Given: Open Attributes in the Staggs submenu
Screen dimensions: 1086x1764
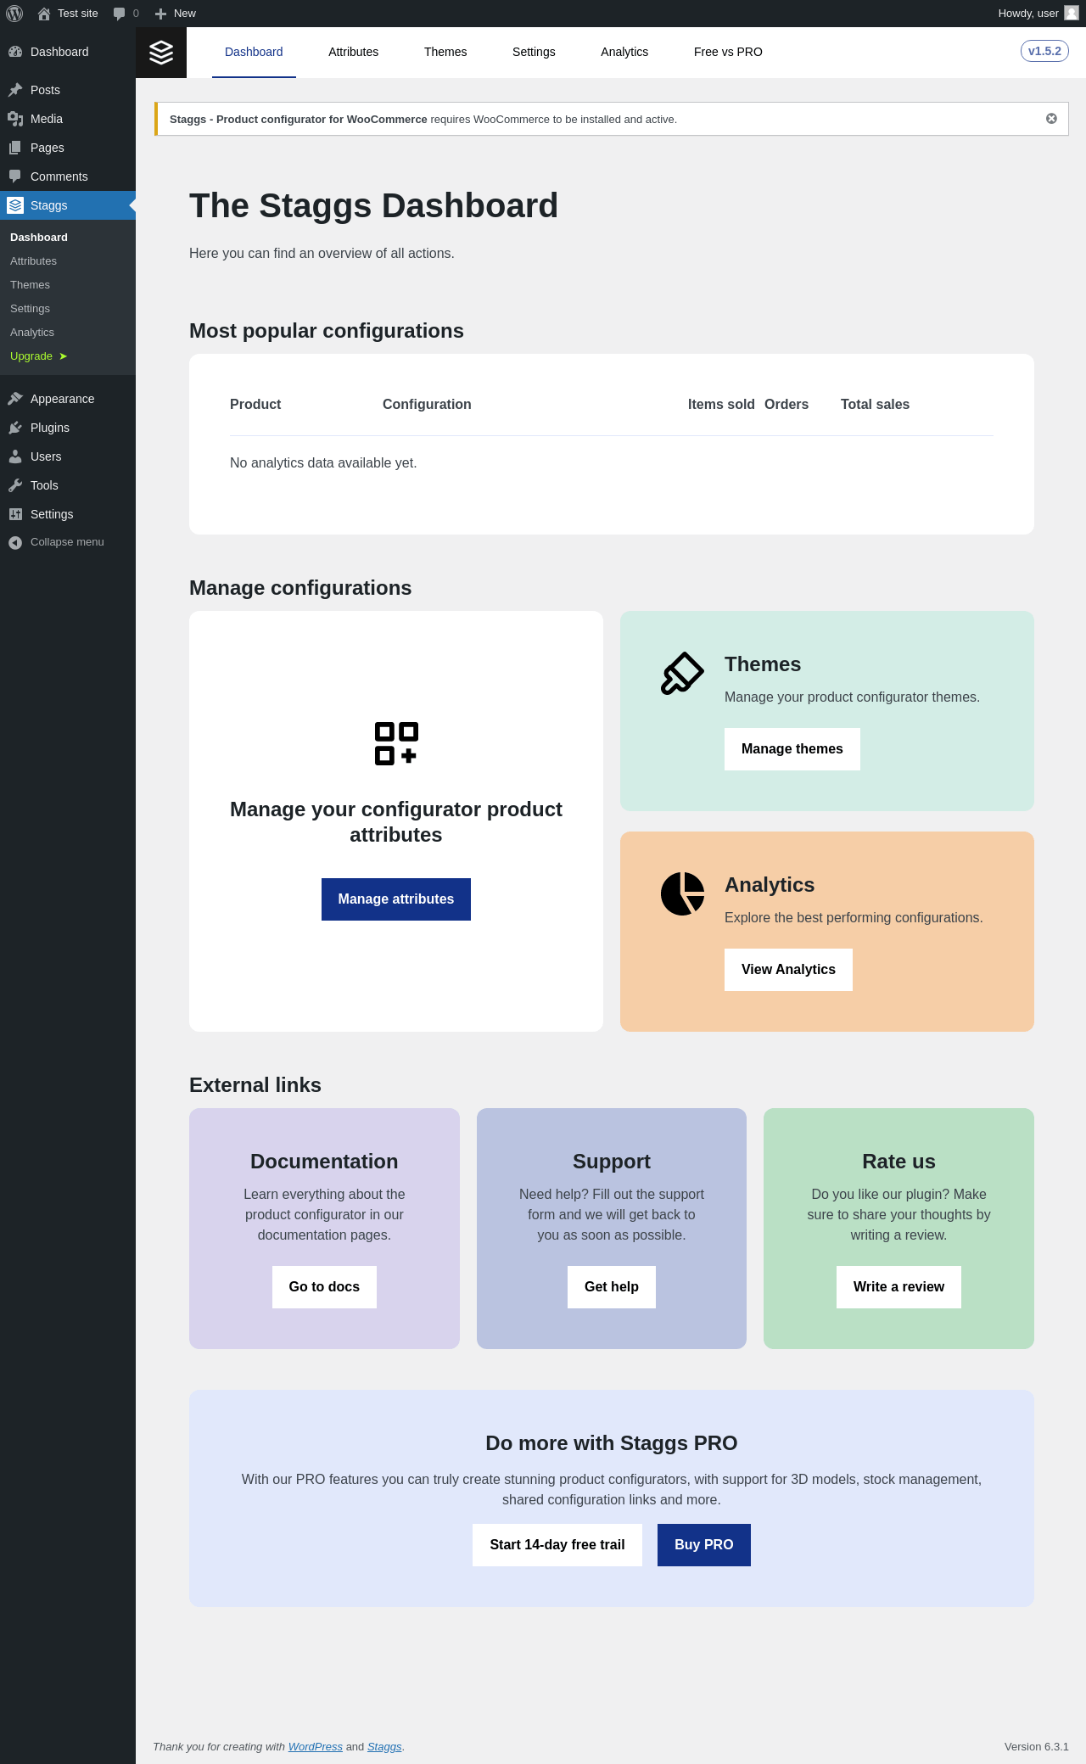Looking at the screenshot, I should coord(34,261).
